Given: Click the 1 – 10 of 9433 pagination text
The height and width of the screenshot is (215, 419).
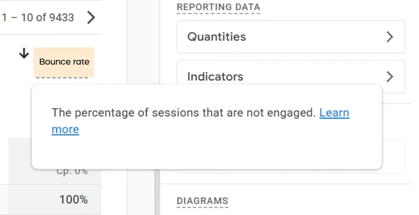Looking at the screenshot, I should (x=38, y=17).
